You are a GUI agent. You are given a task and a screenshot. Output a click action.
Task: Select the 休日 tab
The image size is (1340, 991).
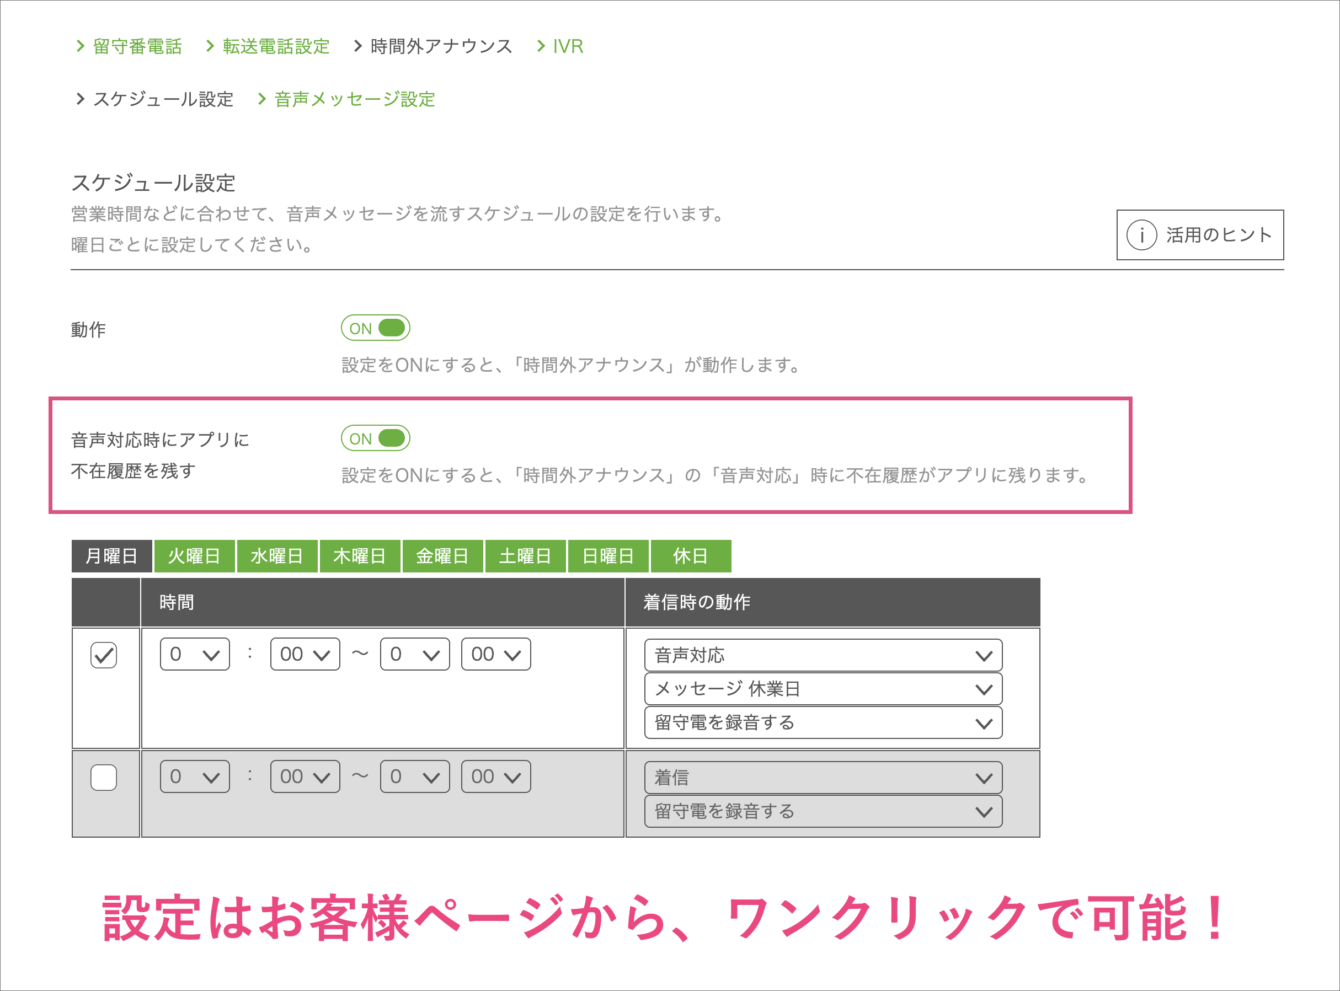coord(690,556)
